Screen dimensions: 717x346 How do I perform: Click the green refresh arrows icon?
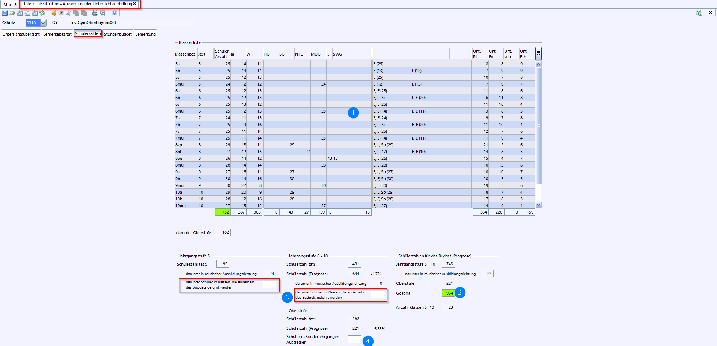42,13
